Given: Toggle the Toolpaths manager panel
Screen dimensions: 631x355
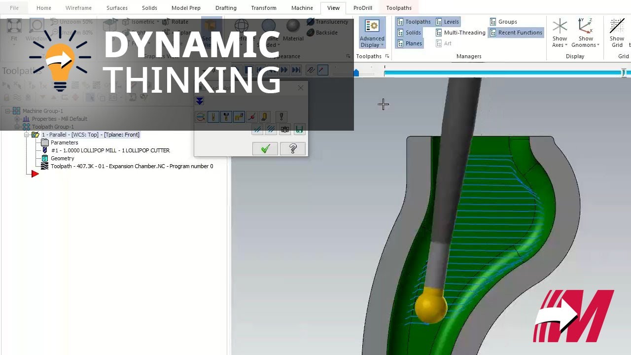Looking at the screenshot, I should click(414, 22).
